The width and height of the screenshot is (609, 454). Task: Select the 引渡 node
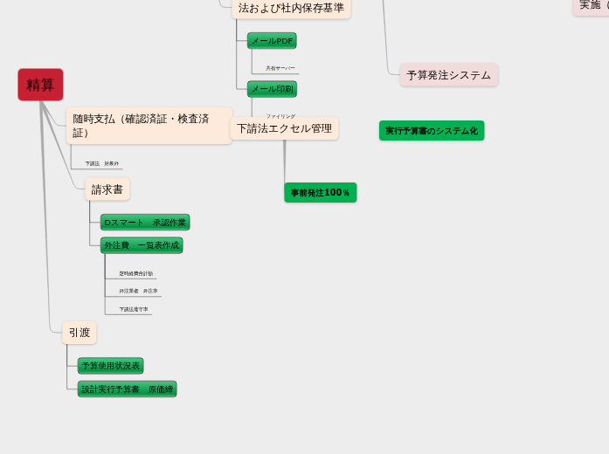(x=80, y=333)
